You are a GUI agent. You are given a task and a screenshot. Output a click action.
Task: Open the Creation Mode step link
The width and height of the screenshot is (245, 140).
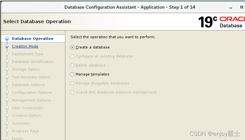(25, 46)
